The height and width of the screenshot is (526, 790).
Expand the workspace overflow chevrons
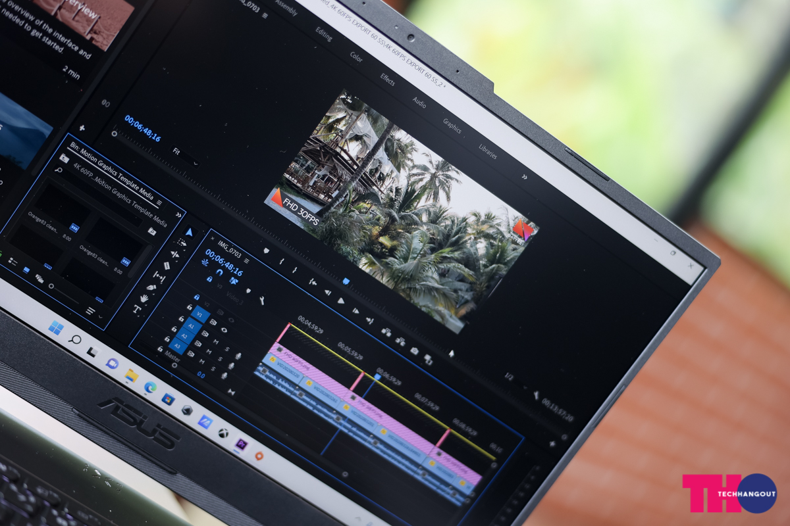click(524, 177)
